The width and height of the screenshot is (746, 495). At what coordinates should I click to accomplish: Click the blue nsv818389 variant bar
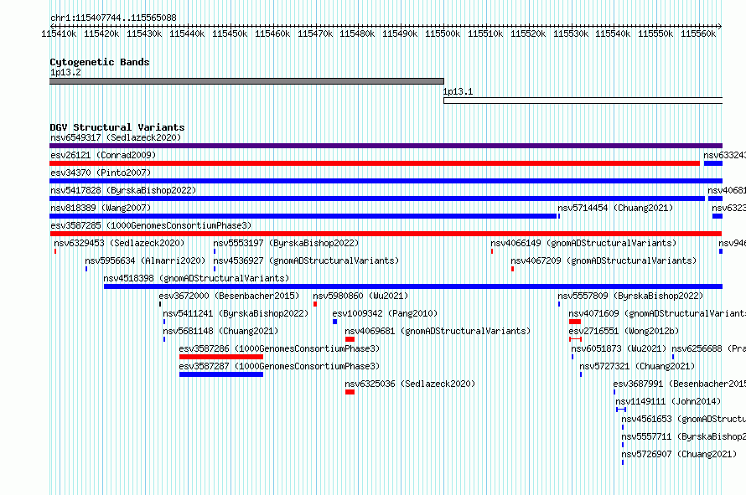[303, 216]
